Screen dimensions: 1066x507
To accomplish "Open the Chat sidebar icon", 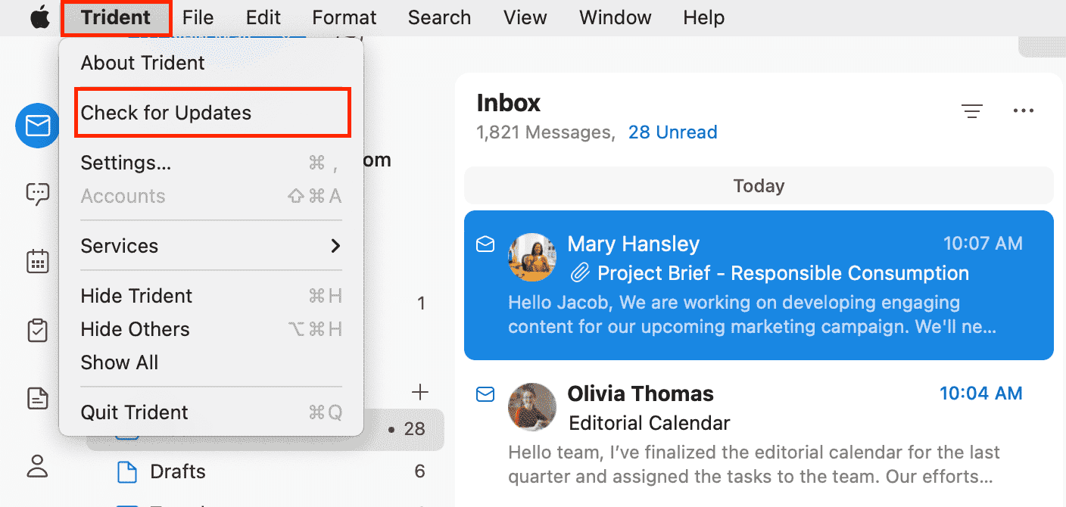I will 38,194.
